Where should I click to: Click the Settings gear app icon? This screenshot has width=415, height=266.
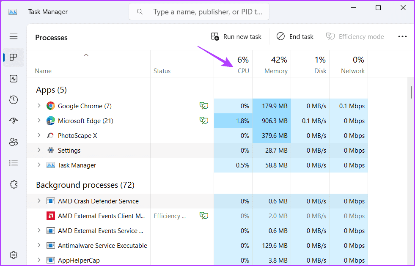click(50, 151)
